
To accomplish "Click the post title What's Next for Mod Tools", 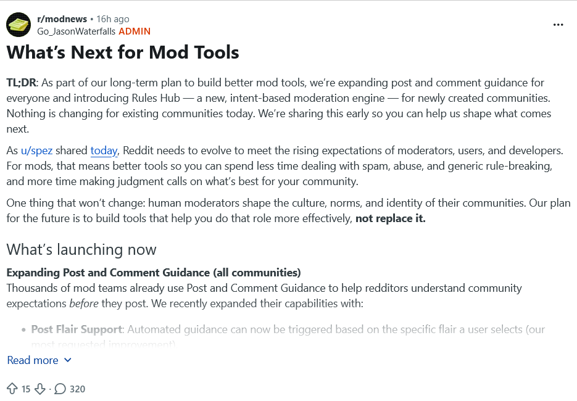I will [x=123, y=52].
